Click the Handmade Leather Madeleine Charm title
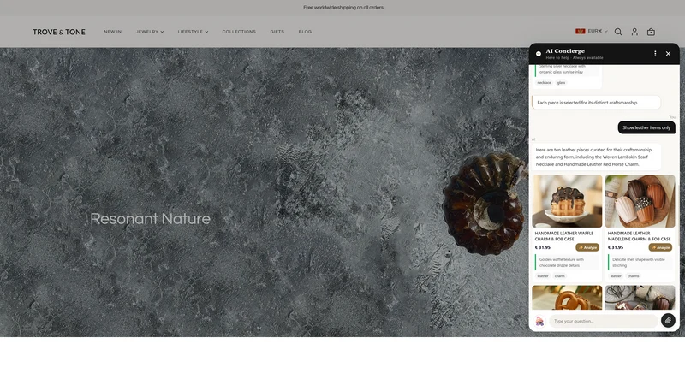This screenshot has height=385, width=685. [x=639, y=236]
